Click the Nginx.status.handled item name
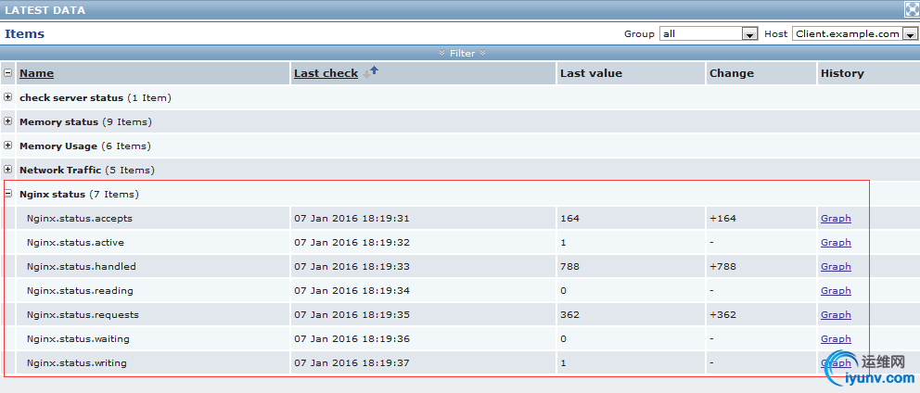This screenshot has width=920, height=393. tap(81, 266)
